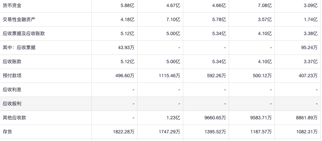322x141 pixels.
Task: Select the 其他应收款 row label
Action: coord(14,118)
